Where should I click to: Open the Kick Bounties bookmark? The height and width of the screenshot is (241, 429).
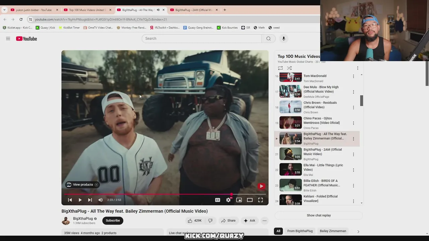click(227, 28)
